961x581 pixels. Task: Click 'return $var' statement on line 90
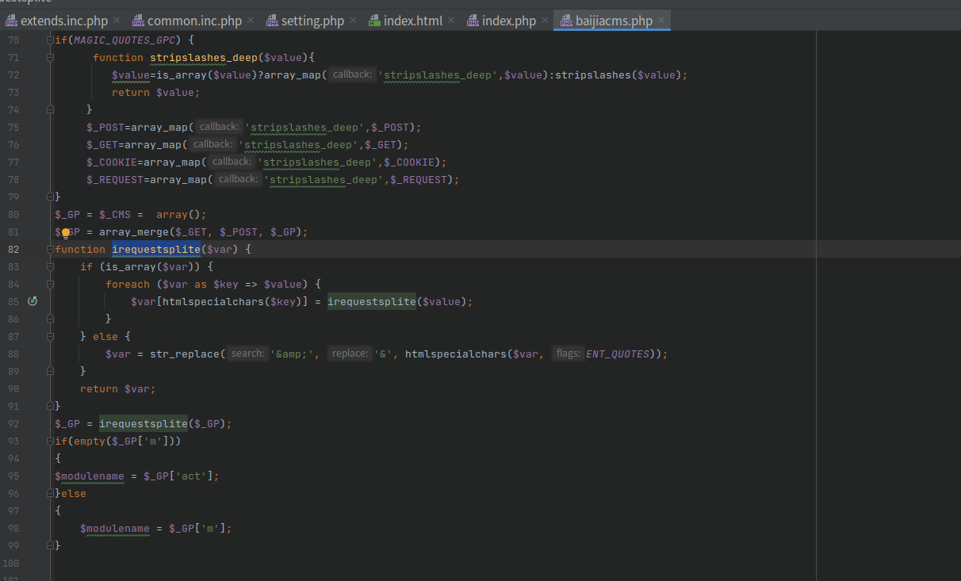click(118, 388)
